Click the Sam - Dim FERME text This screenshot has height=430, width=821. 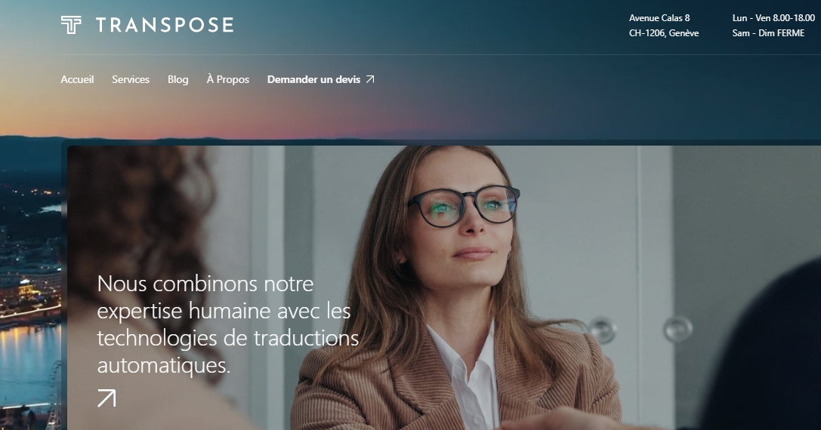click(x=768, y=33)
